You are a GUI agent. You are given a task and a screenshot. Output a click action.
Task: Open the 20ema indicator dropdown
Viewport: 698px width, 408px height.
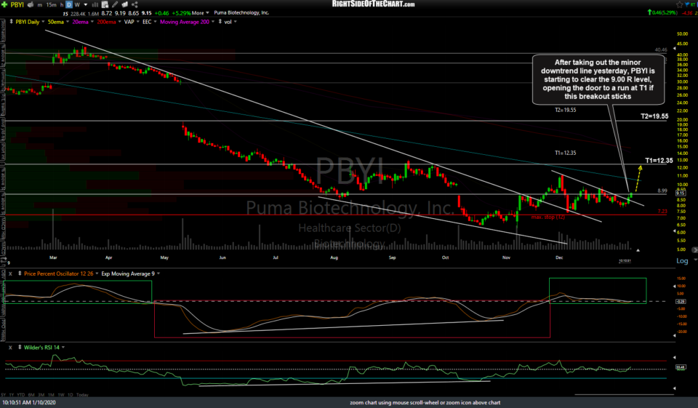coord(92,22)
